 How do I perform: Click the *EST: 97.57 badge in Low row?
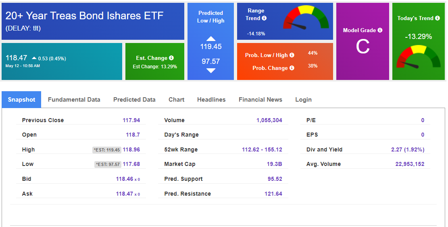pyautogui.click(x=108, y=164)
